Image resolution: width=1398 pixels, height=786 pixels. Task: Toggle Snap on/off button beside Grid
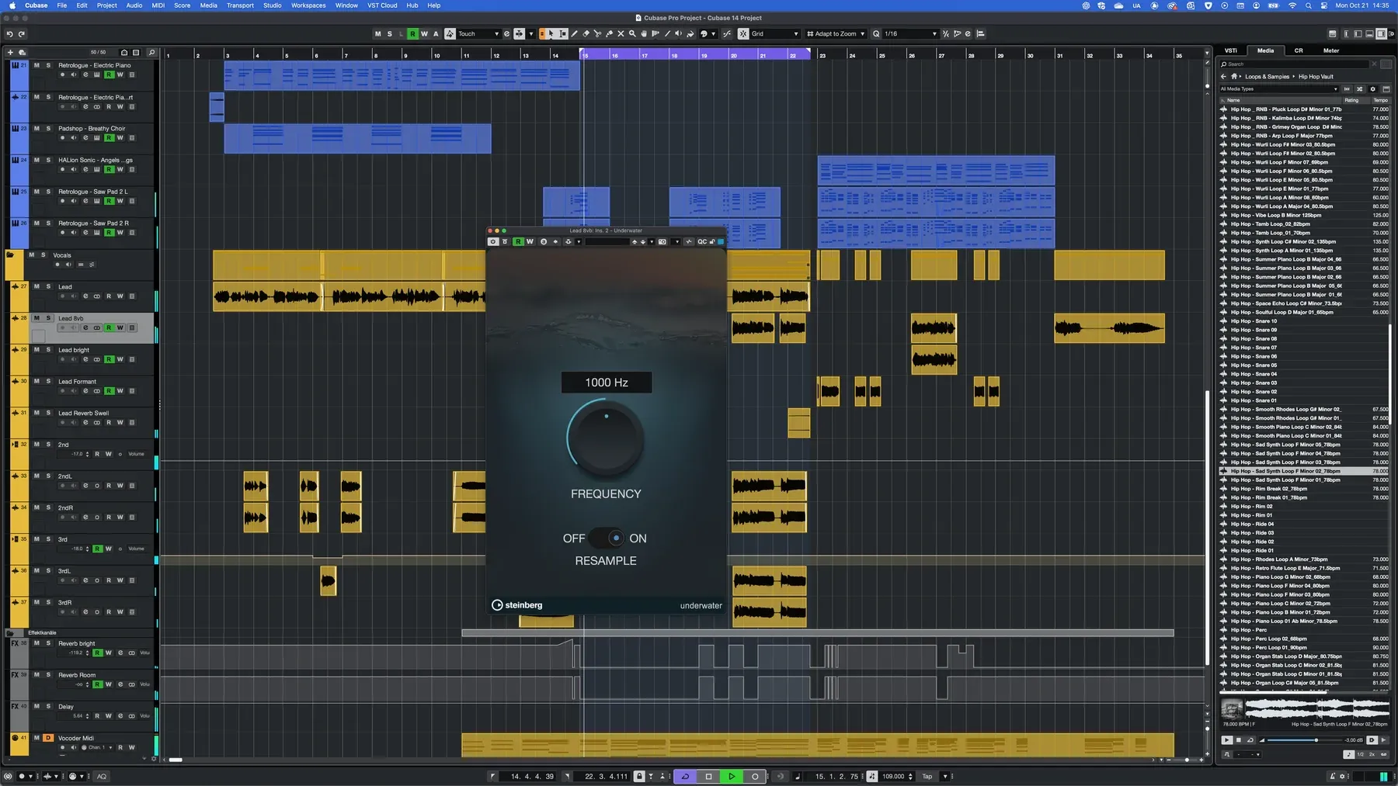[x=743, y=33]
